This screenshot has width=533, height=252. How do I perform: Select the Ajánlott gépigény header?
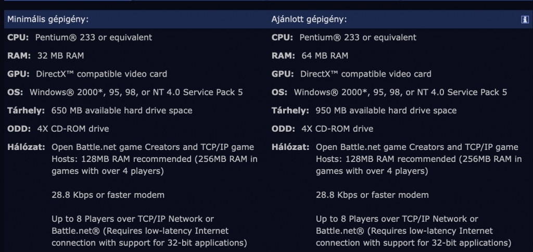click(309, 19)
